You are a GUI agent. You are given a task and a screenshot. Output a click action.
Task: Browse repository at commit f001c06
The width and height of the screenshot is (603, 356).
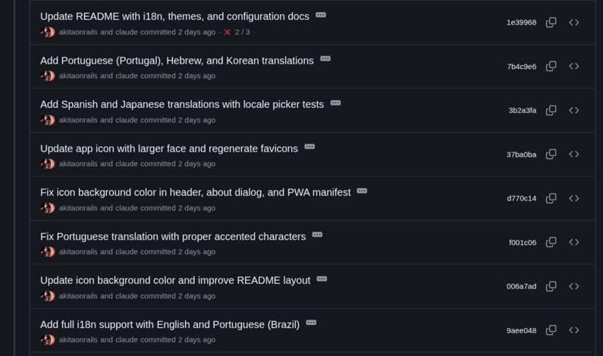click(x=574, y=243)
